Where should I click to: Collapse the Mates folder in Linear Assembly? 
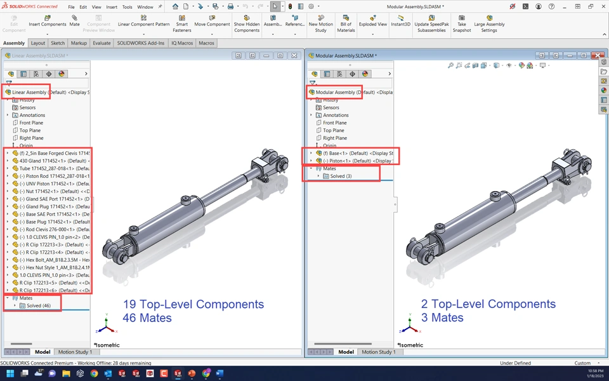pyautogui.click(x=8, y=298)
